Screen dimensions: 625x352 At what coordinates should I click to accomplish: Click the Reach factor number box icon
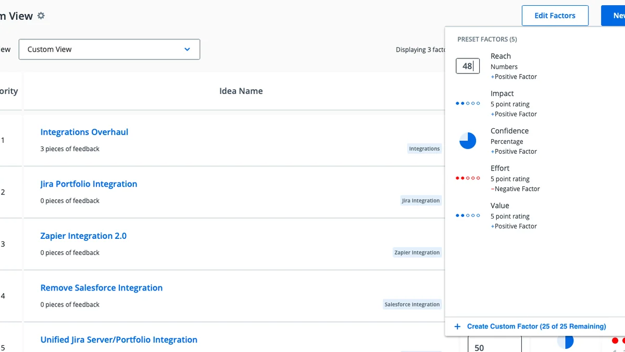(x=468, y=66)
